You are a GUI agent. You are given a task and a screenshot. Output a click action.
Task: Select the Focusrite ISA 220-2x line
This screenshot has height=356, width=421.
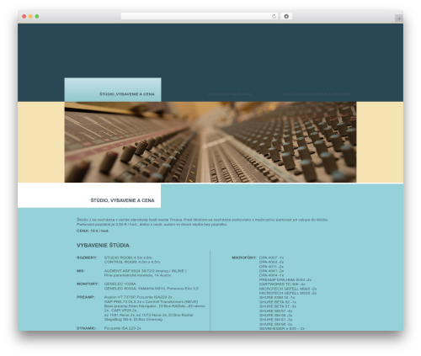[x=123, y=328]
